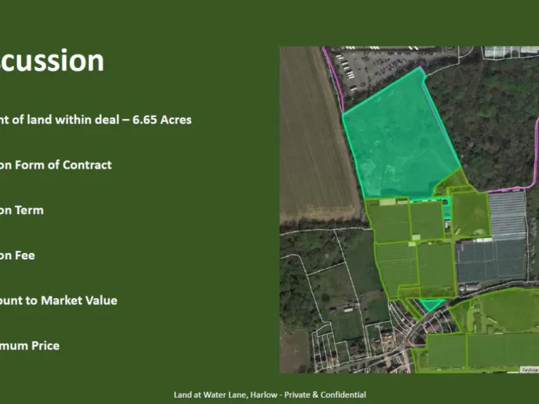Click the 'Fee' bullet text

point(18,255)
